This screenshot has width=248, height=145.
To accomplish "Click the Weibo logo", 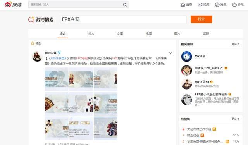I will pos(13,5).
